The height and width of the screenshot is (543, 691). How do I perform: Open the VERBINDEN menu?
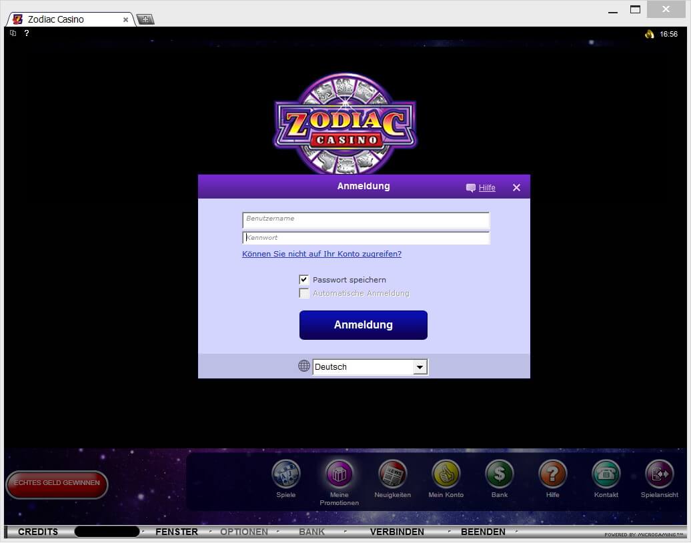[x=397, y=532]
